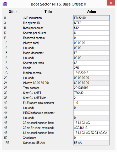This screenshot has height=152, width=117.
Task: Click the Checksum value field
Action: [x=91, y=138]
